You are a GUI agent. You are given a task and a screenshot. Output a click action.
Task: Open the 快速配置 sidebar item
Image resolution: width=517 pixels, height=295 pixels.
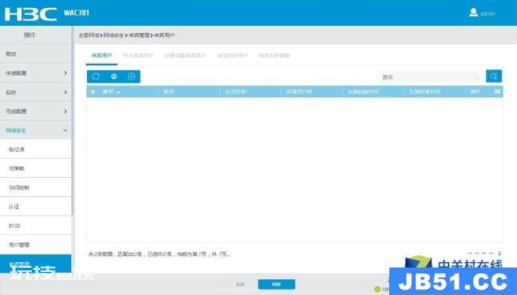35,73
